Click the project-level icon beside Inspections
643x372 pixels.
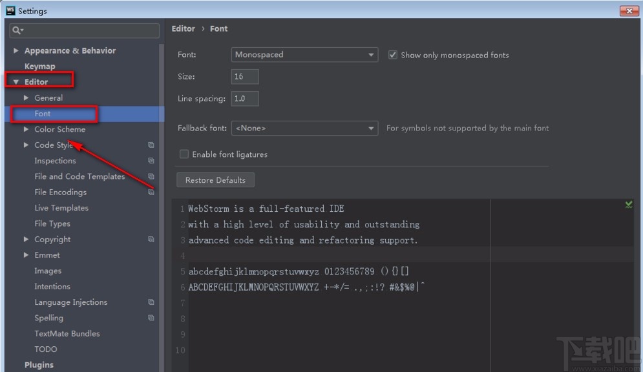pyautogui.click(x=151, y=161)
